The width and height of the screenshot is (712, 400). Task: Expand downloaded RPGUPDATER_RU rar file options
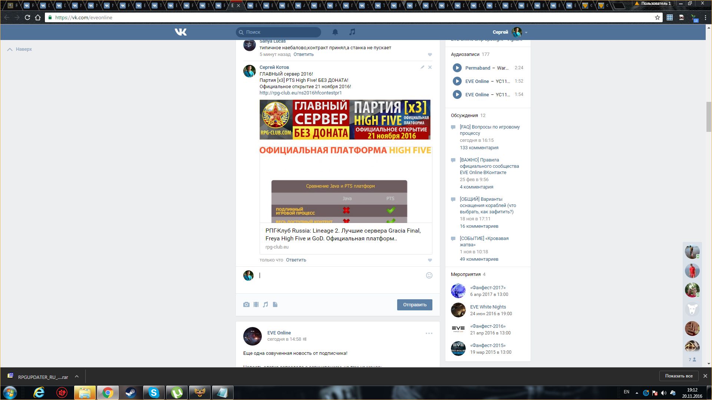click(77, 377)
